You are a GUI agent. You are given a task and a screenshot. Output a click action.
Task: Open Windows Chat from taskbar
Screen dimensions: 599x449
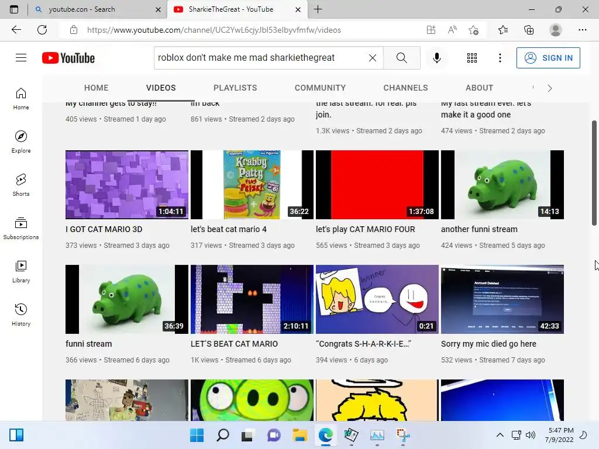(x=274, y=435)
